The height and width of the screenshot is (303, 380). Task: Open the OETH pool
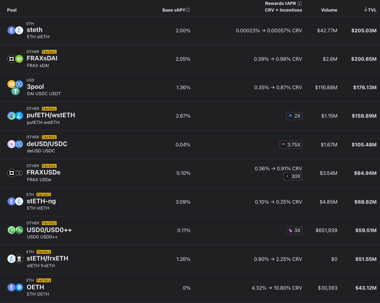tap(36, 287)
